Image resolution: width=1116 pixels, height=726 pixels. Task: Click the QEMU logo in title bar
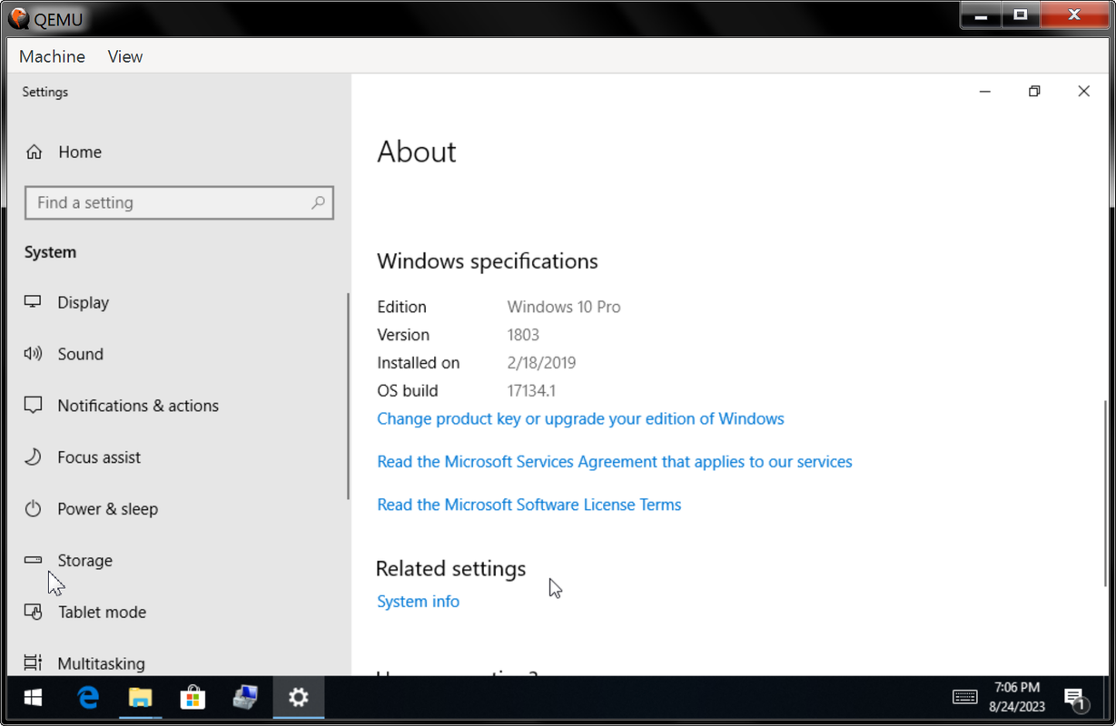pyautogui.click(x=18, y=17)
